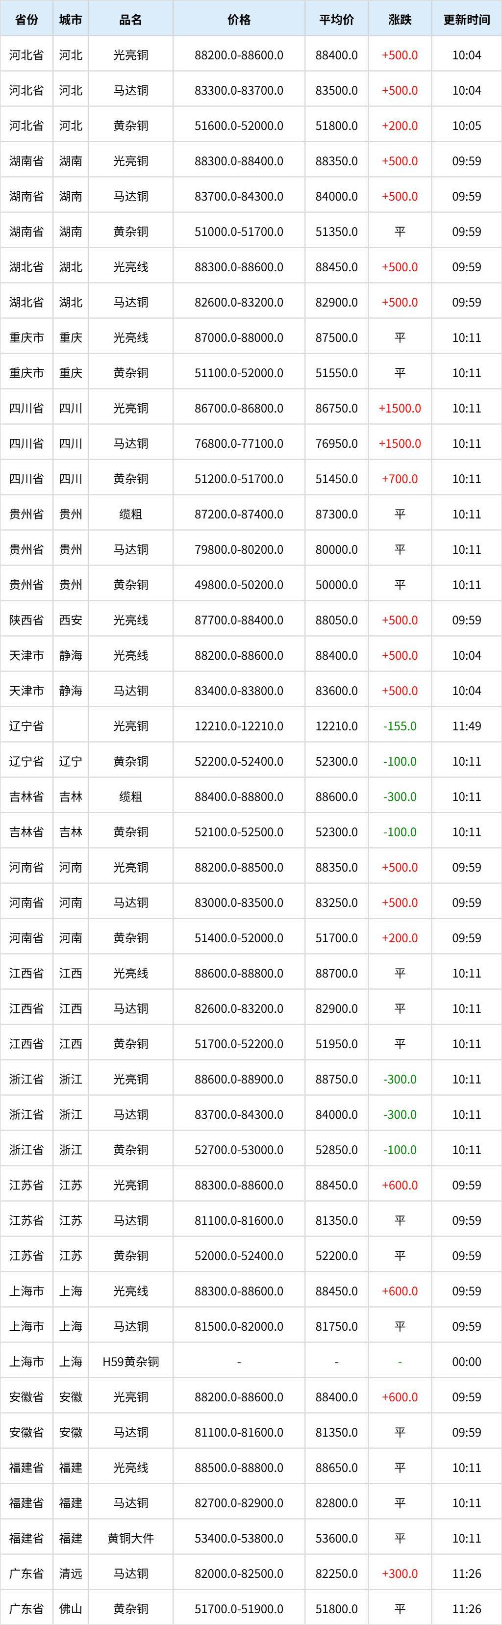Click the 更新时间 column header
502x1625 pixels.
click(x=467, y=20)
